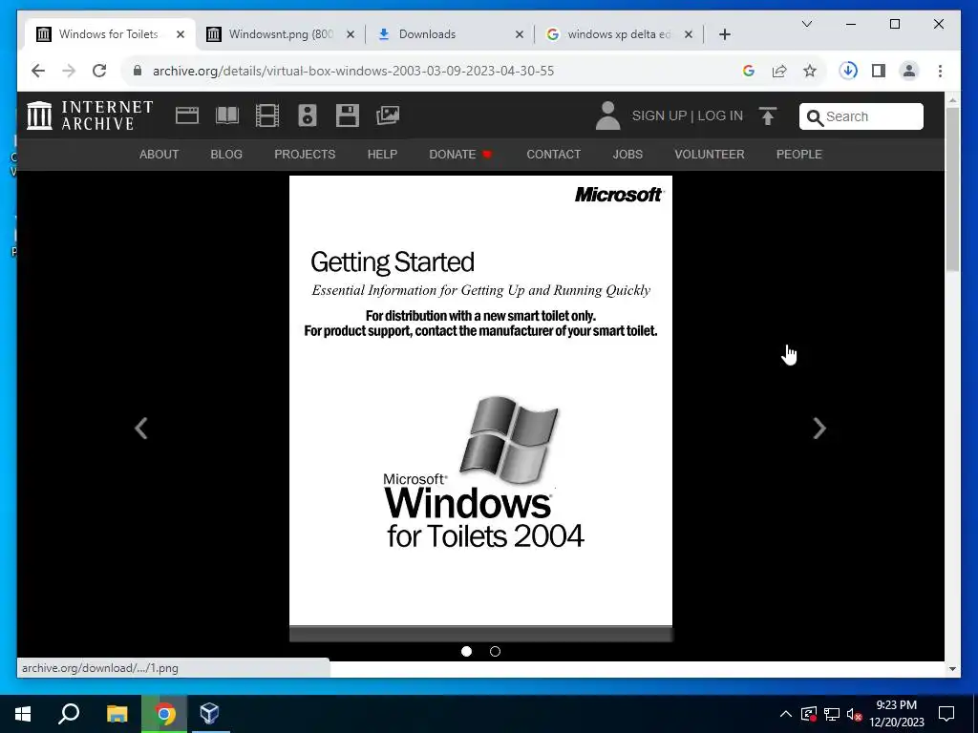
Task: Open a new Chrome tab
Action: [x=724, y=34]
